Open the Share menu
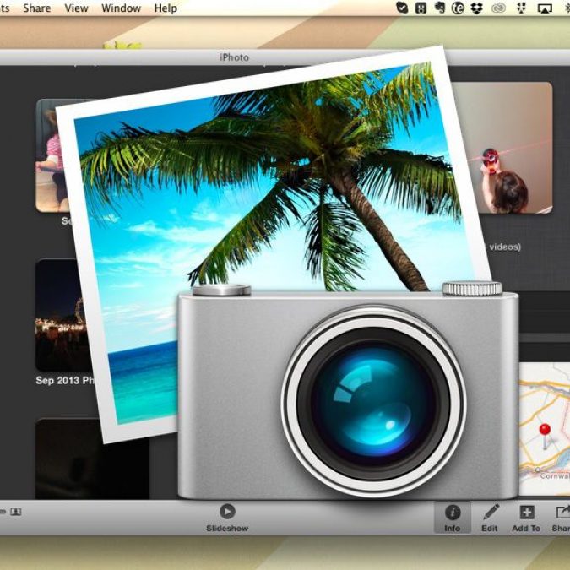Image resolution: width=570 pixels, height=570 pixels. point(36,8)
